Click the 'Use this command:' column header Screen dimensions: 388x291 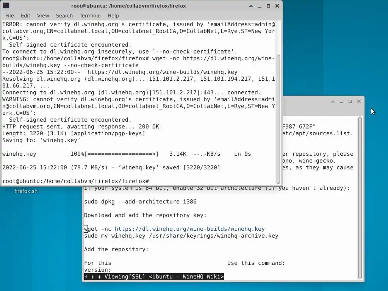click(x=256, y=263)
